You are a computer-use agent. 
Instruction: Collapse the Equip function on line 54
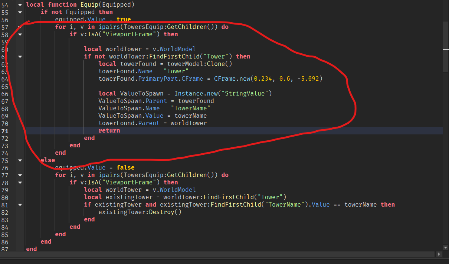click(x=20, y=4)
